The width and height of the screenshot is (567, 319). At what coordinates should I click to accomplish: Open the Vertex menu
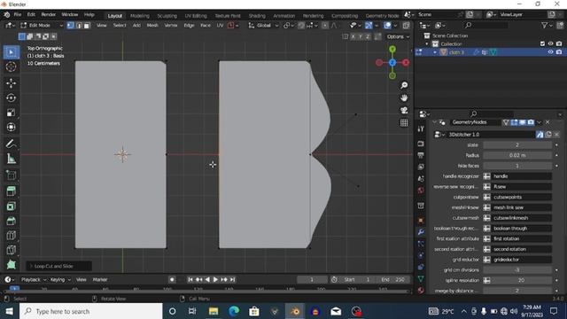click(x=171, y=26)
